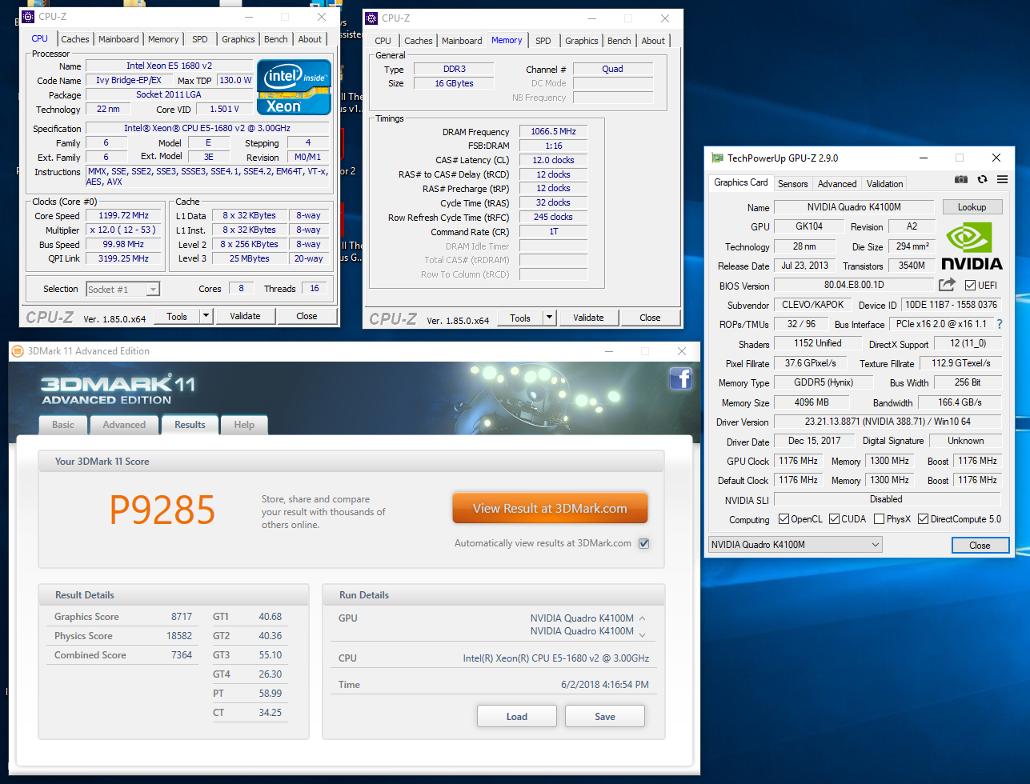The image size is (1030, 784).
Task: Toggle the OpenCL checkbox
Action: 784,519
